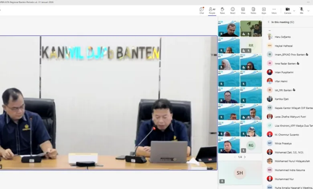Open window options ellipsis in title bar
Viewport: 313px width, 189px height.
[308, 2]
